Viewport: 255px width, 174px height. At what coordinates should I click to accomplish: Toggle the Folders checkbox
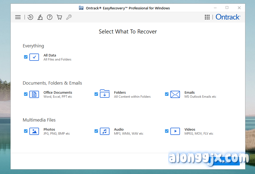tap(96, 94)
